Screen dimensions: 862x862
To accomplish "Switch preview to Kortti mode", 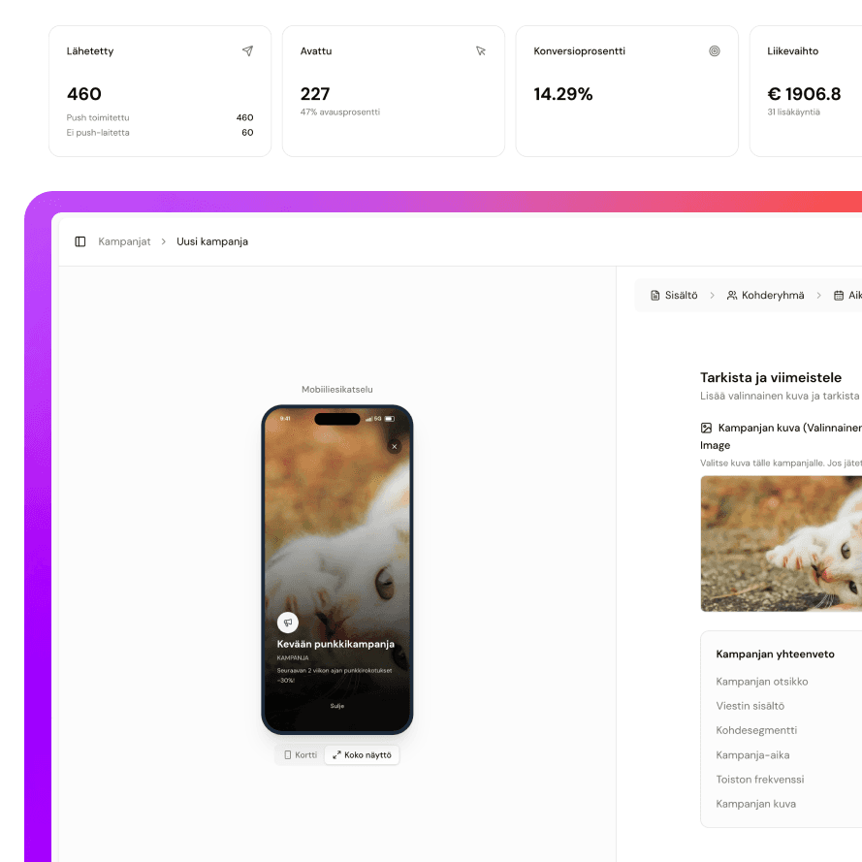I will tap(301, 754).
